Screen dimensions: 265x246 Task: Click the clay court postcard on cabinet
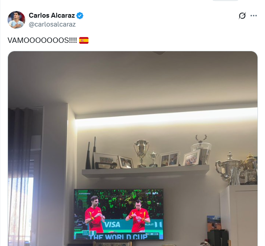click(214, 223)
